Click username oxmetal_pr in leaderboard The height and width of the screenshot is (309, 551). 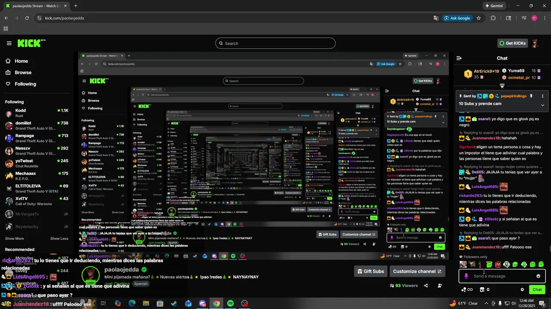click(519, 78)
